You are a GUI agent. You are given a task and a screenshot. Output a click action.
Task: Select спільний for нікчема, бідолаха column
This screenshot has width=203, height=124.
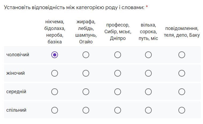(x=54, y=110)
